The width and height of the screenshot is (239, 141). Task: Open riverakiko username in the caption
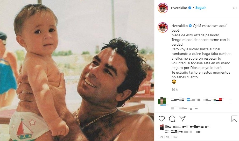click(x=180, y=26)
